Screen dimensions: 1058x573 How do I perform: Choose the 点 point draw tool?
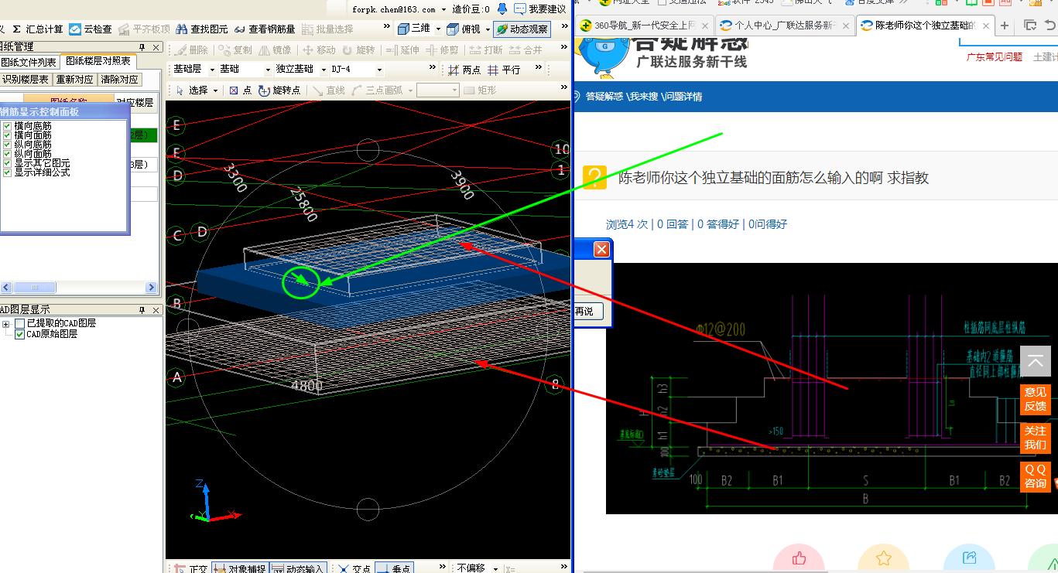click(x=241, y=90)
